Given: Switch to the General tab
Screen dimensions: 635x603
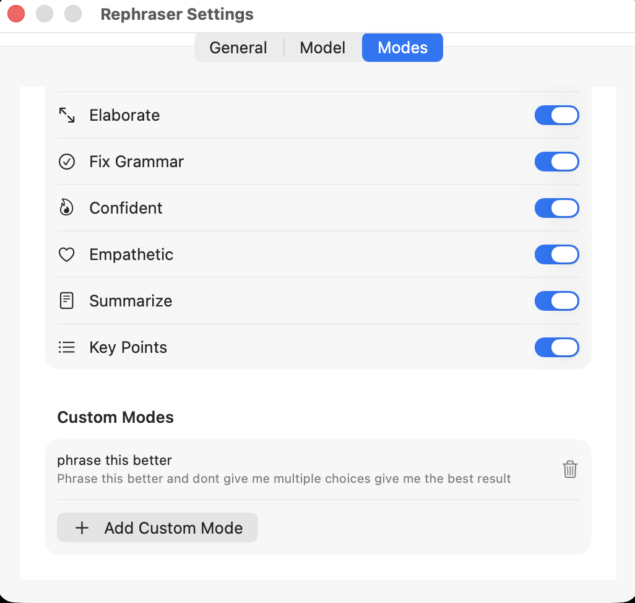Looking at the screenshot, I should (238, 47).
